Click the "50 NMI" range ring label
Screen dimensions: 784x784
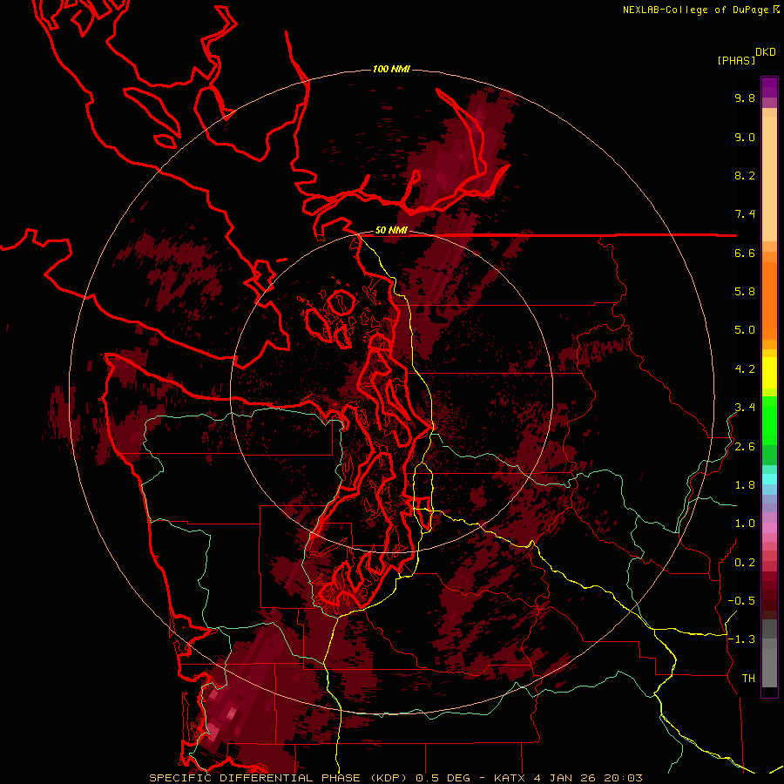pyautogui.click(x=391, y=231)
